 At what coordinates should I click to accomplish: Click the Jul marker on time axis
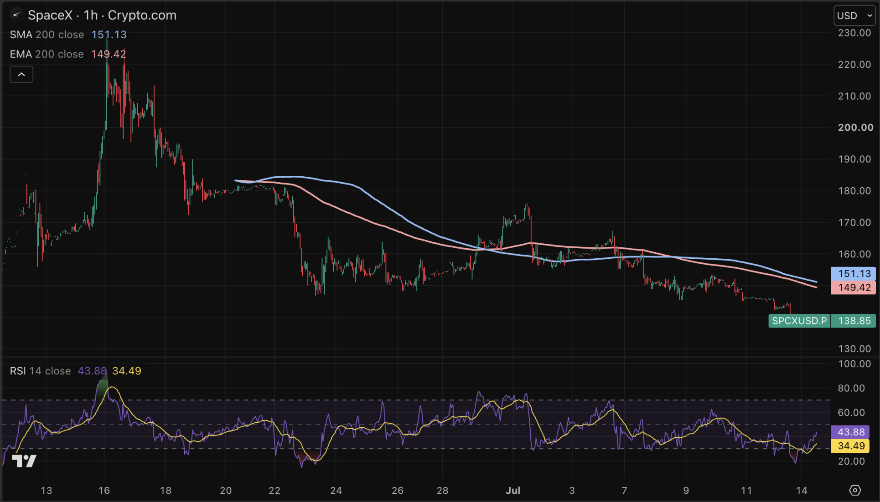513,491
